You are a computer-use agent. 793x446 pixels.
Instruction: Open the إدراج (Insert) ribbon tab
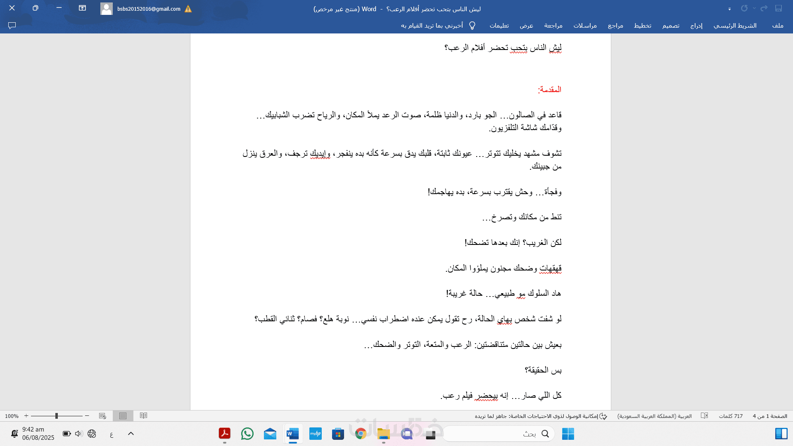tap(696, 26)
